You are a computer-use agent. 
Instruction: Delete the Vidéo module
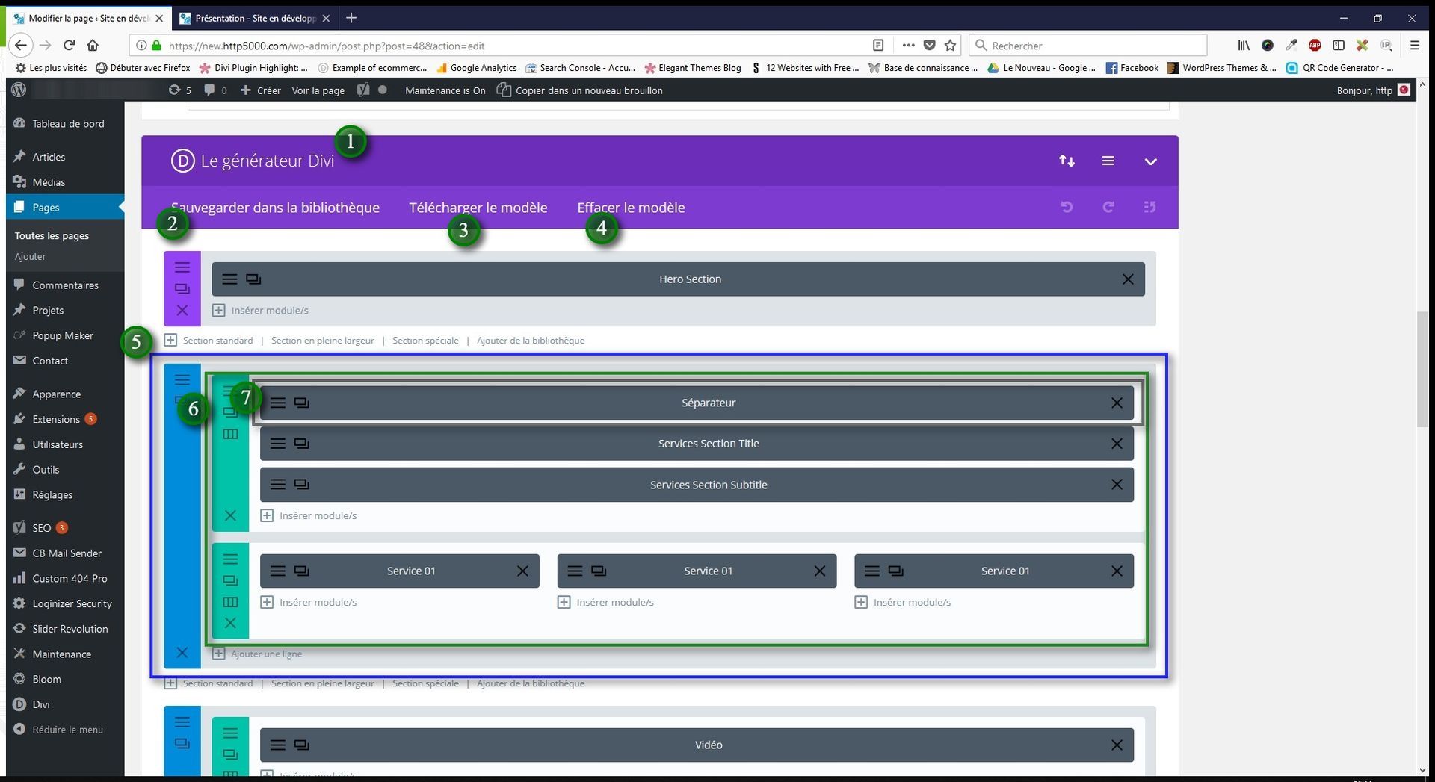click(1117, 745)
